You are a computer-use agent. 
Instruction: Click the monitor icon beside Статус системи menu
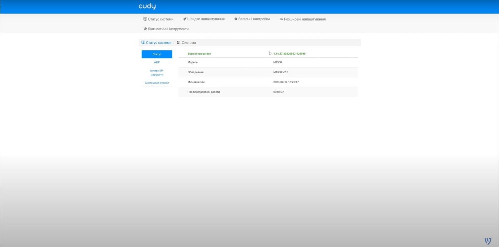pyautogui.click(x=145, y=19)
